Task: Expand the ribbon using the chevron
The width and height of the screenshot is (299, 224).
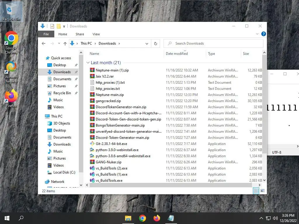Action: 257,34
